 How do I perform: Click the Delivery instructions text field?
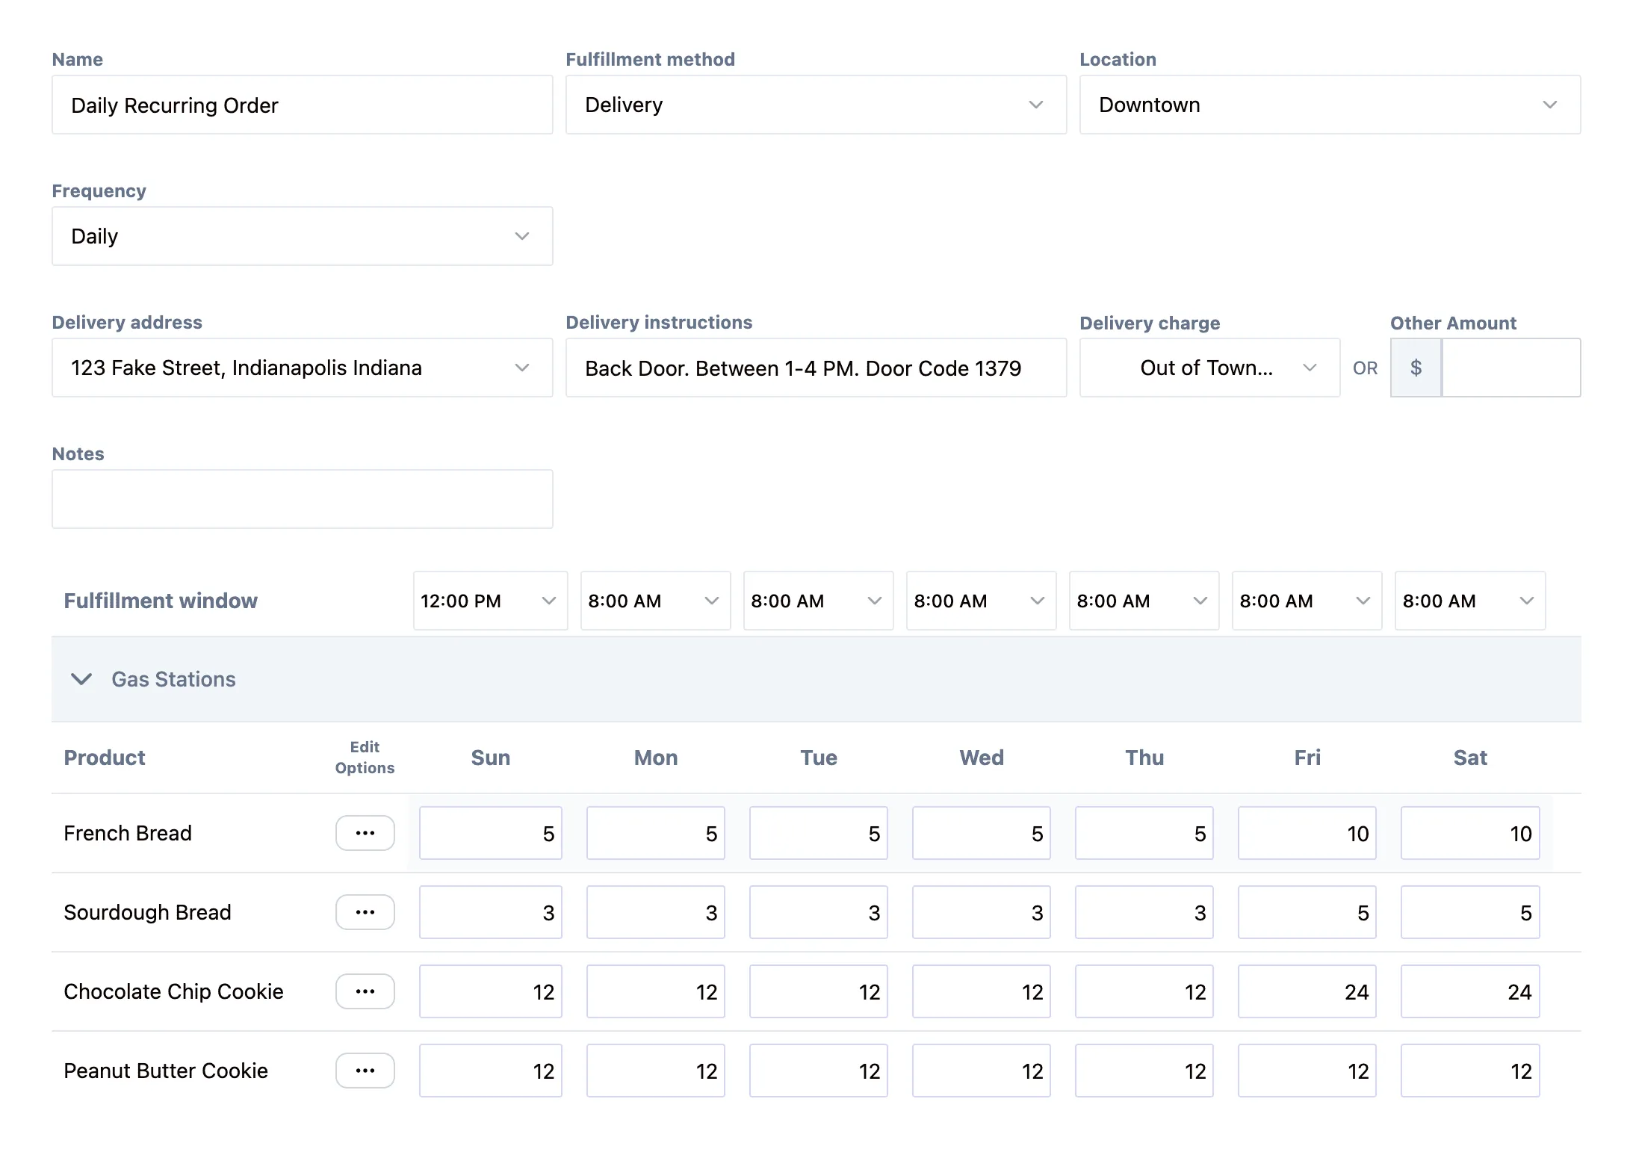click(x=815, y=368)
